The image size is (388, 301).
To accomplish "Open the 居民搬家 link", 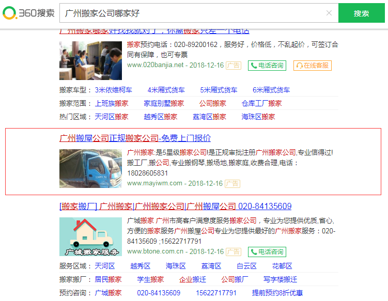I will coord(108,279).
